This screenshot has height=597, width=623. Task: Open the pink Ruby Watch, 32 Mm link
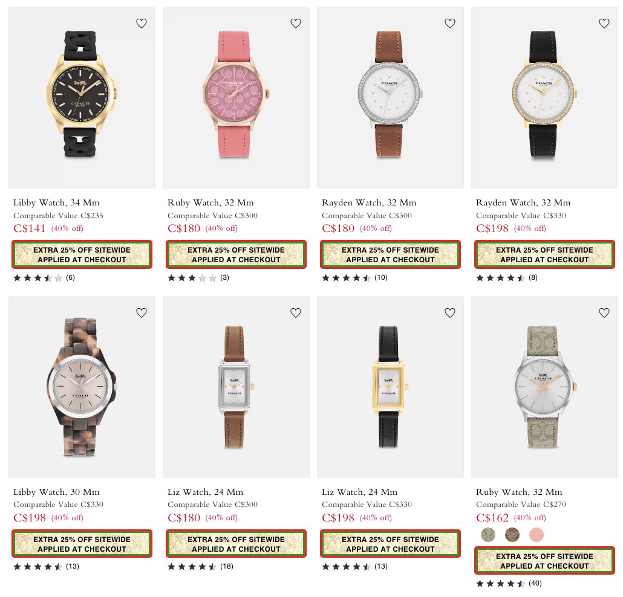[x=210, y=202]
